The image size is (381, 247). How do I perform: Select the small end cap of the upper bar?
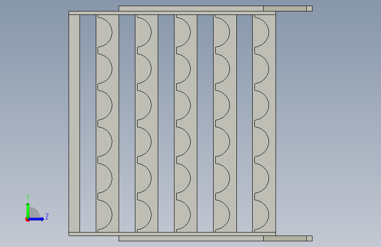[309, 9]
